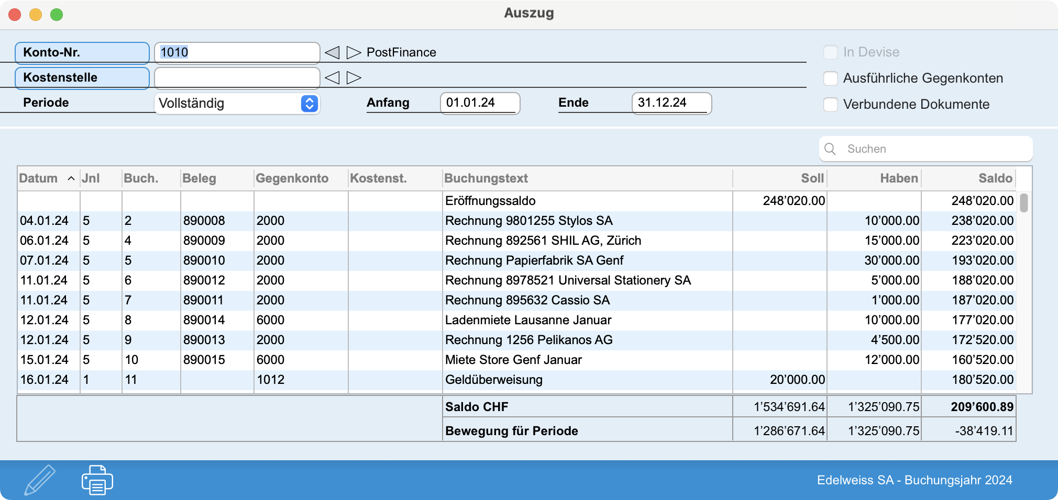Click the table's vertical scrollbar thumb
Image resolution: width=1058 pixels, height=500 pixels.
(1024, 203)
